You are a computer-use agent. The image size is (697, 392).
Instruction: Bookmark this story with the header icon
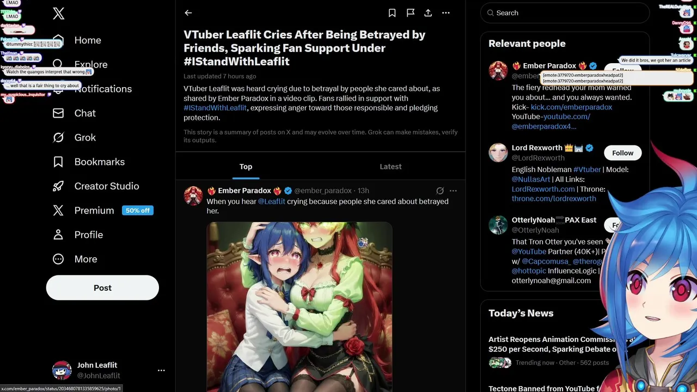[x=392, y=13]
